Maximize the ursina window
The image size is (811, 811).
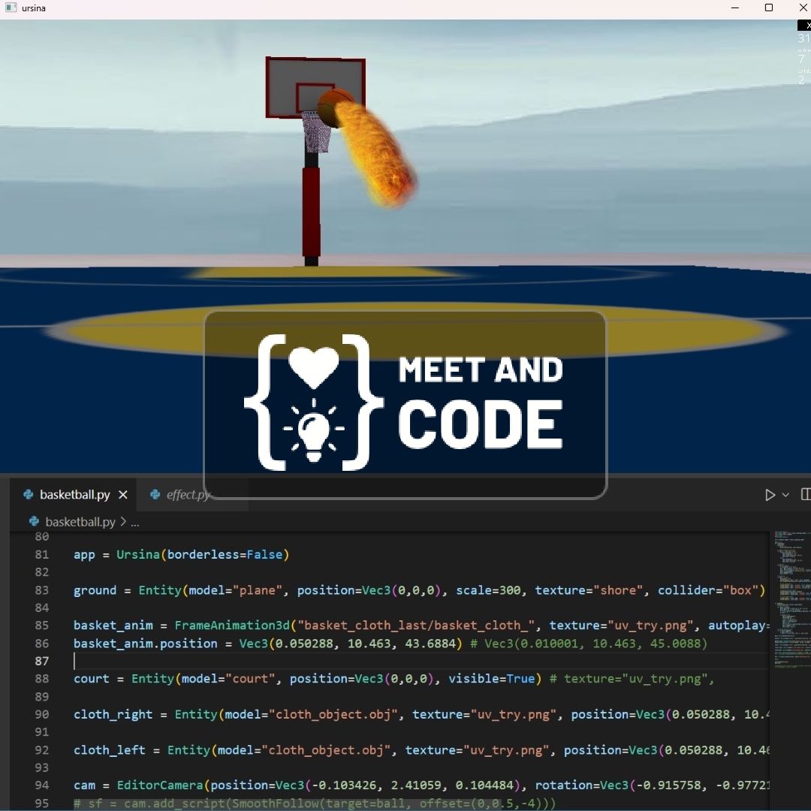coord(769,8)
